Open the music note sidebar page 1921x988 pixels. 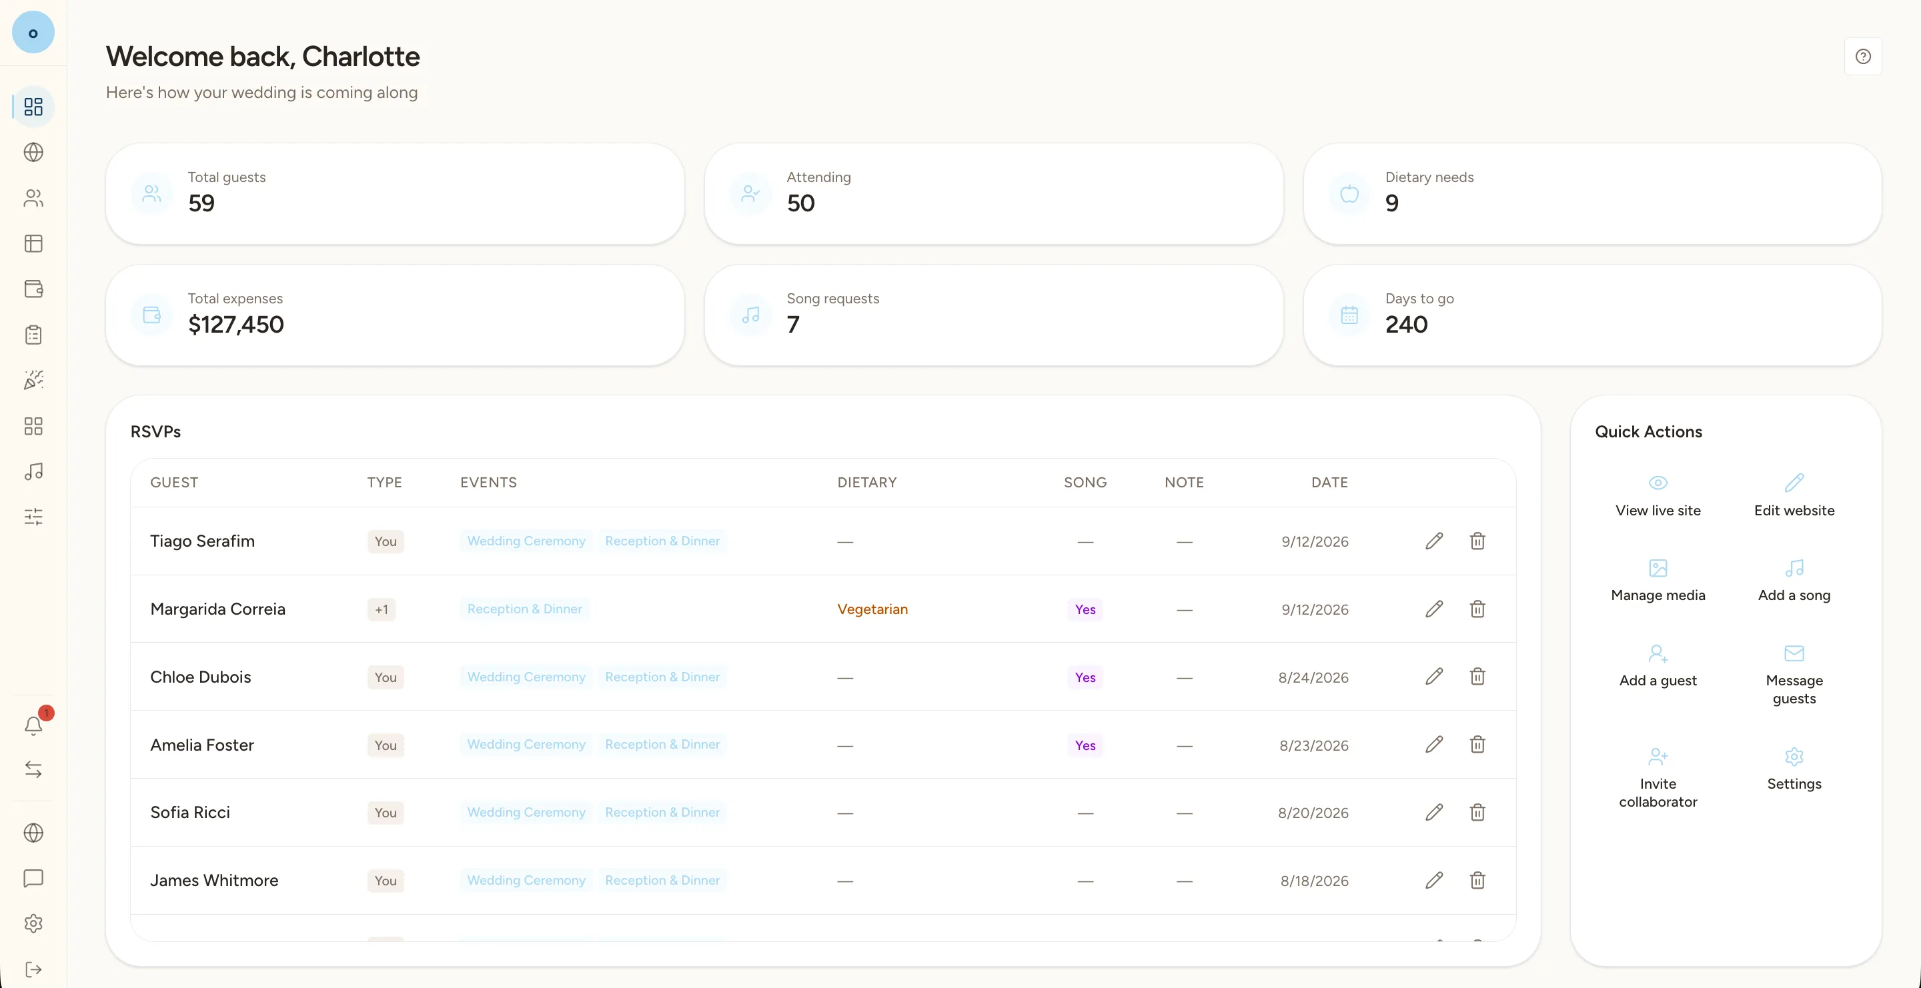(33, 471)
